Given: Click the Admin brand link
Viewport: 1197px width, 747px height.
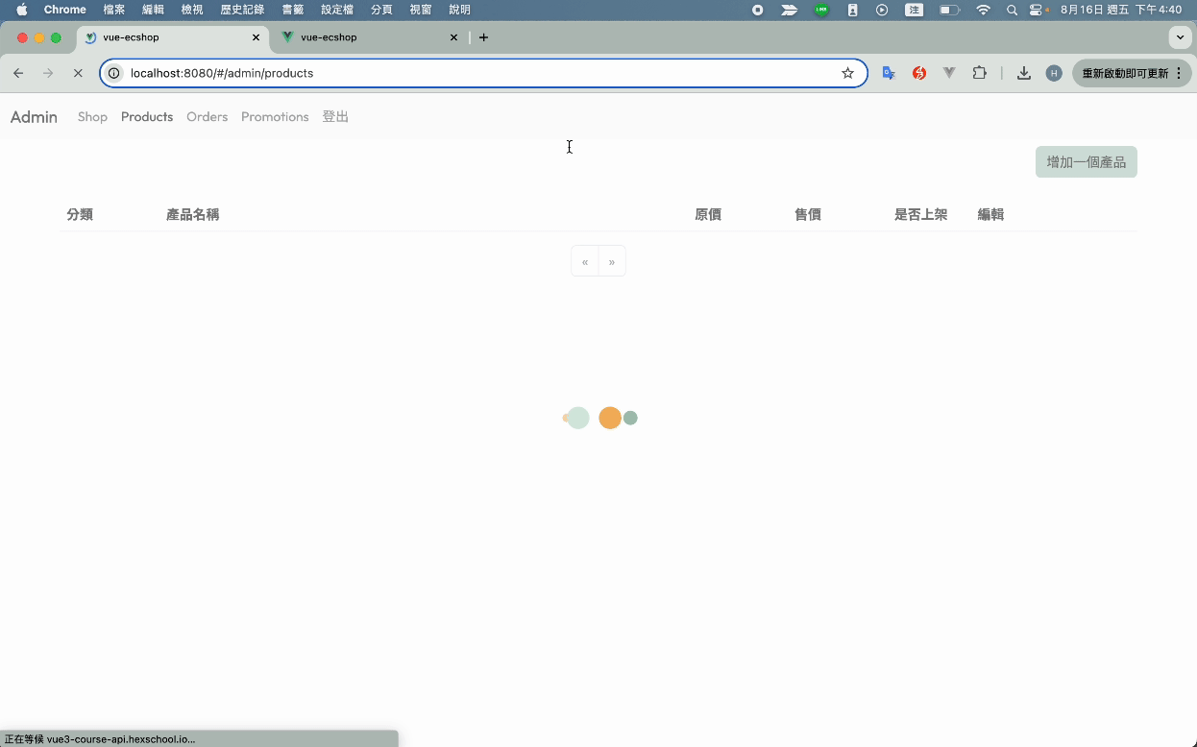Looking at the screenshot, I should pyautogui.click(x=34, y=117).
